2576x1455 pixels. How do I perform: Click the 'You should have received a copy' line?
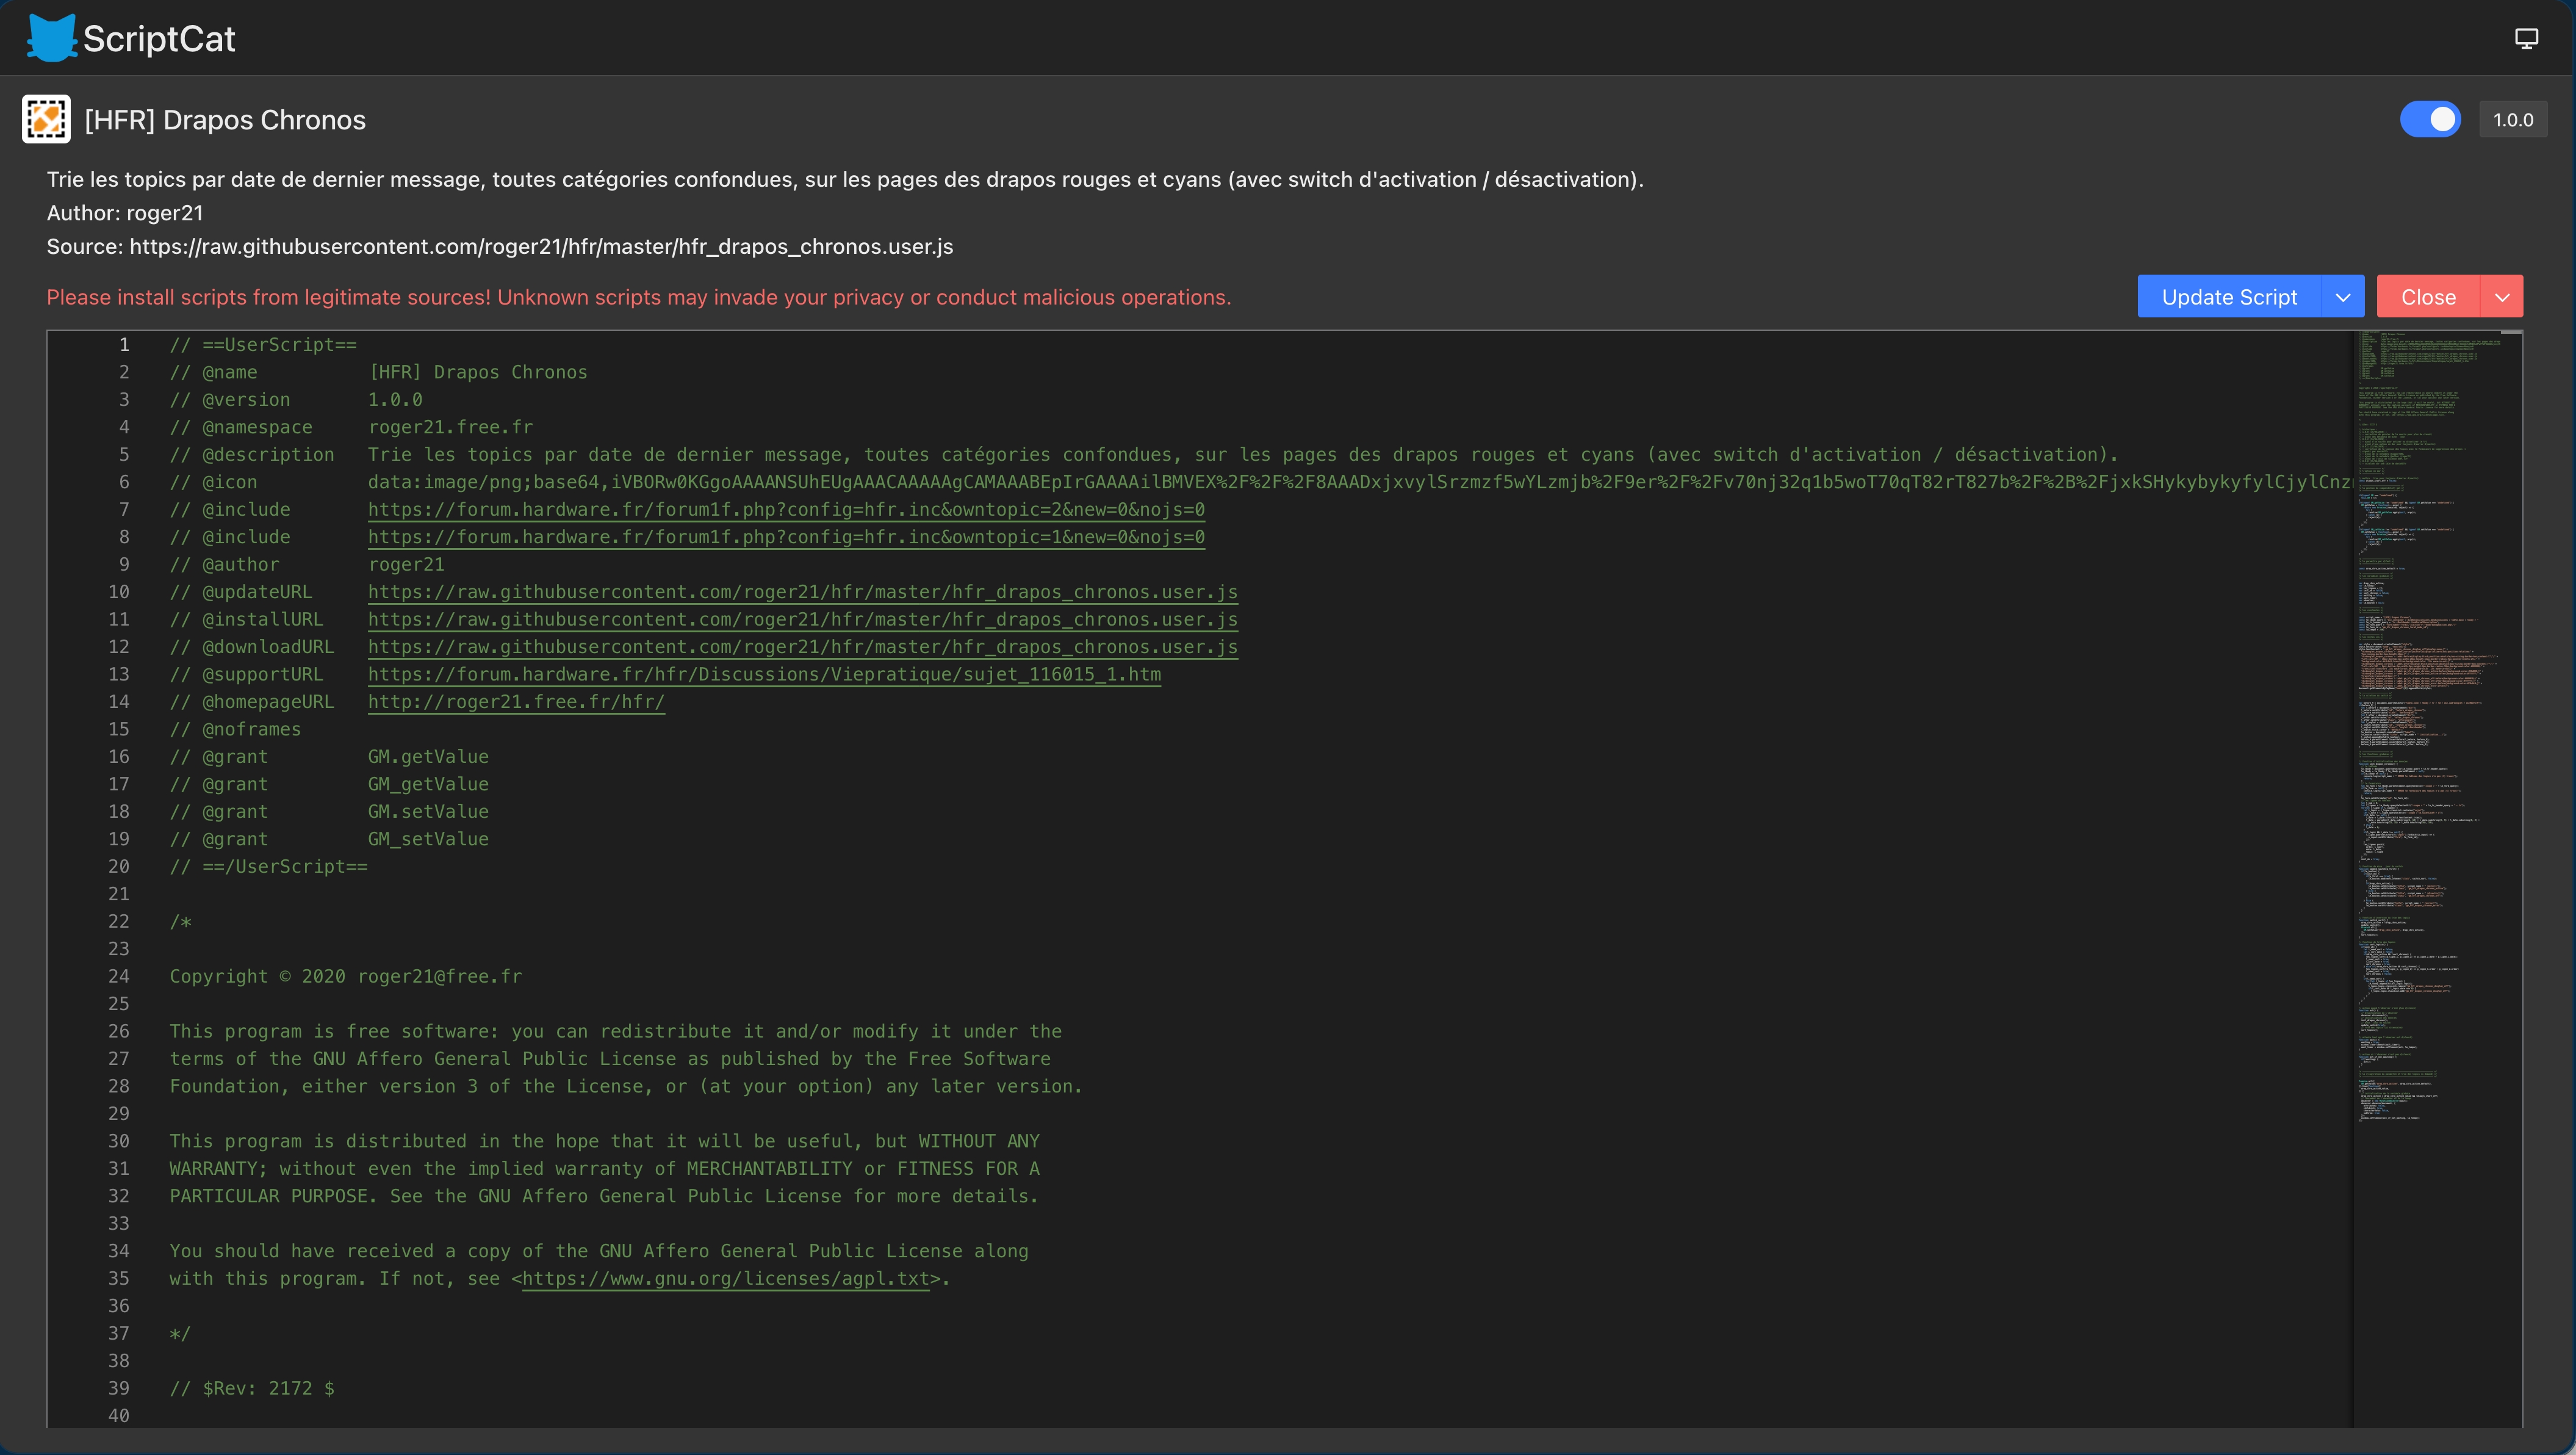[599, 1251]
